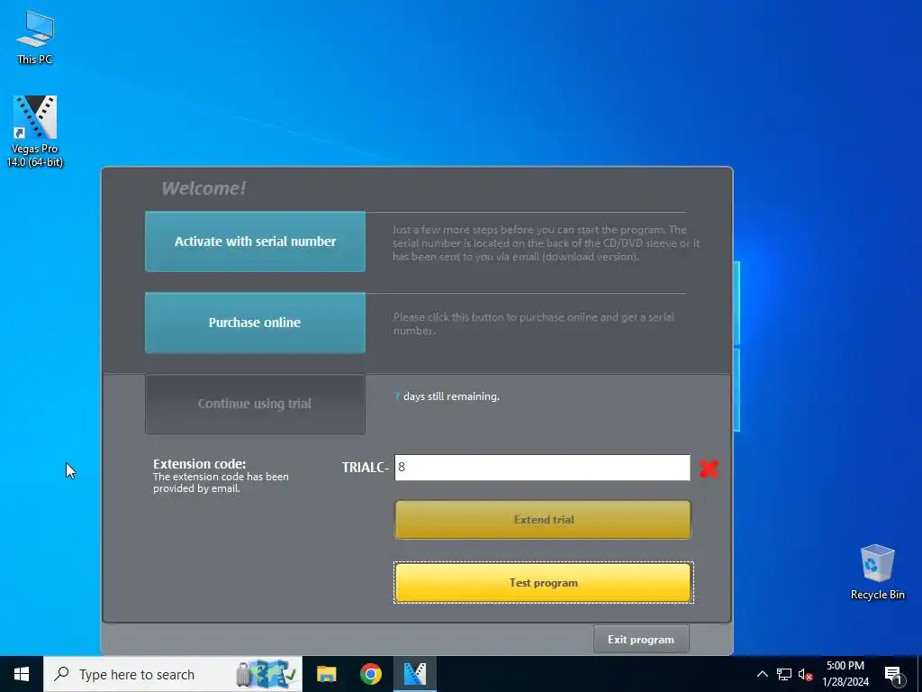The image size is (922, 692).
Task: Click the Purchase online button
Action: [255, 323]
